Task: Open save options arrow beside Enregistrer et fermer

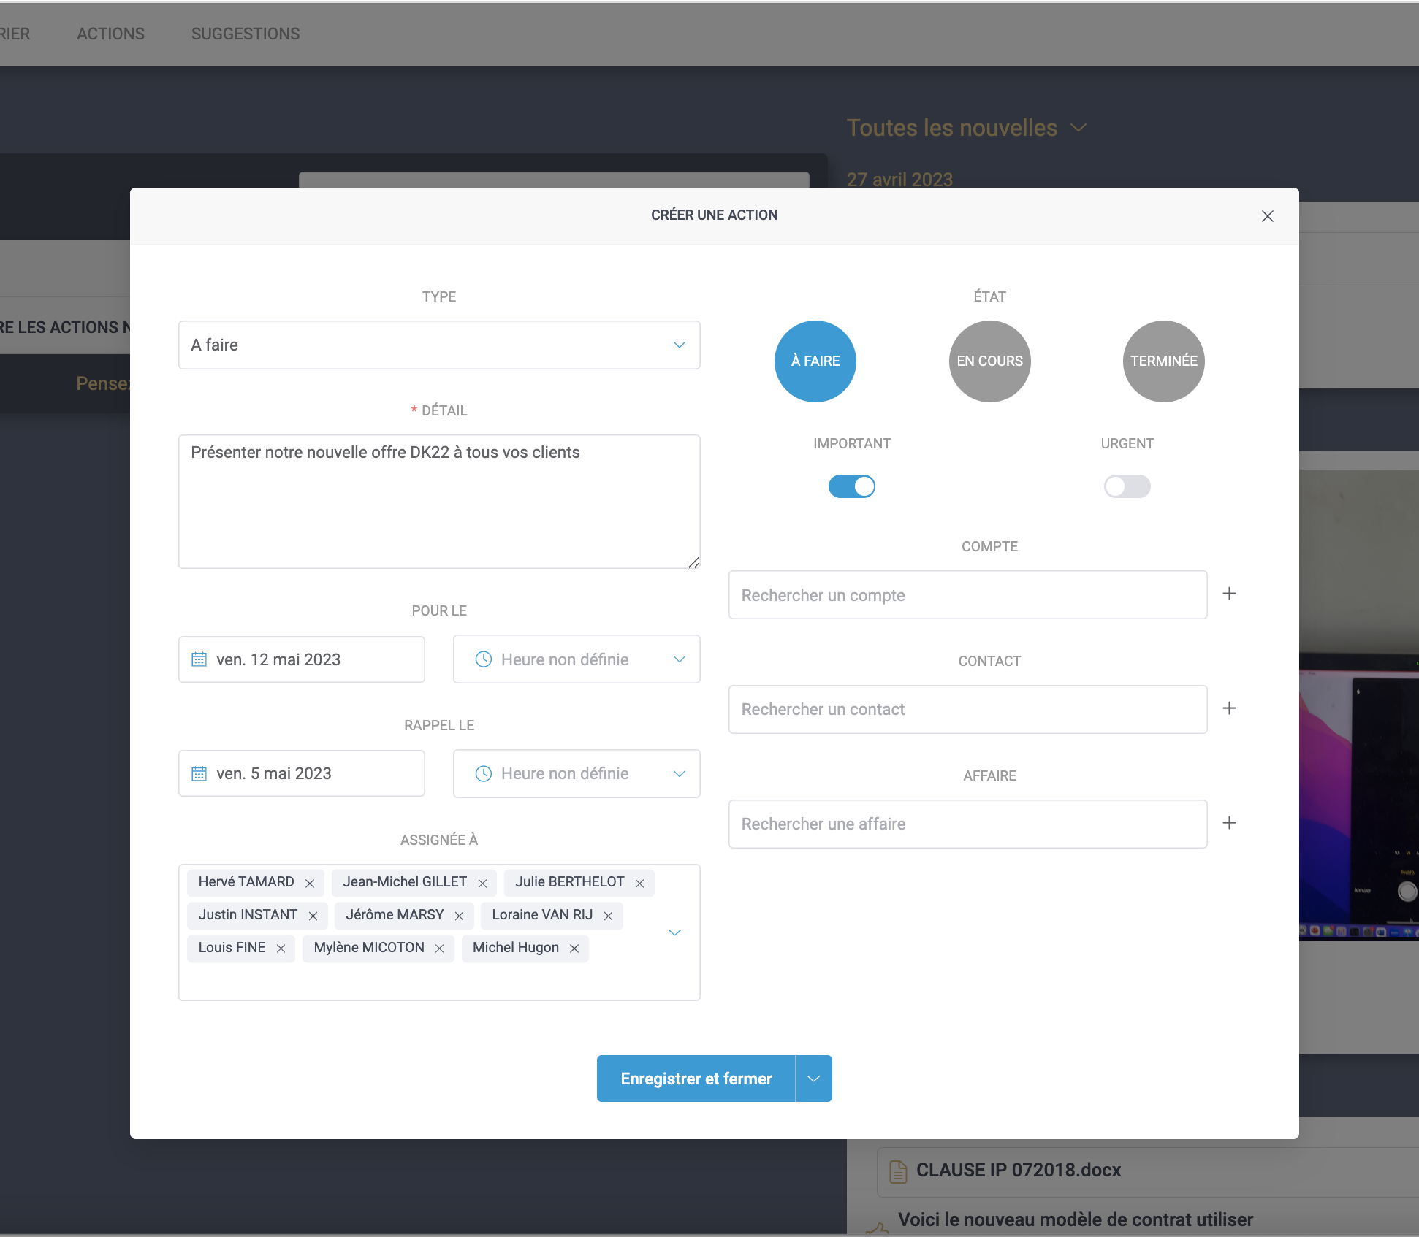Action: (813, 1079)
